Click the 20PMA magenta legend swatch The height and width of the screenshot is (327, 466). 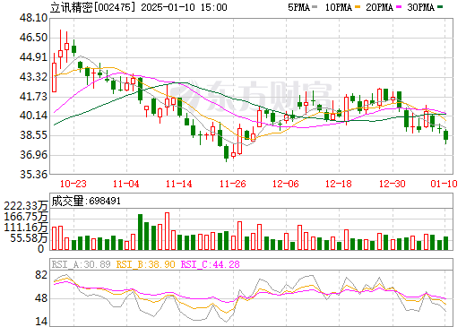(x=399, y=7)
